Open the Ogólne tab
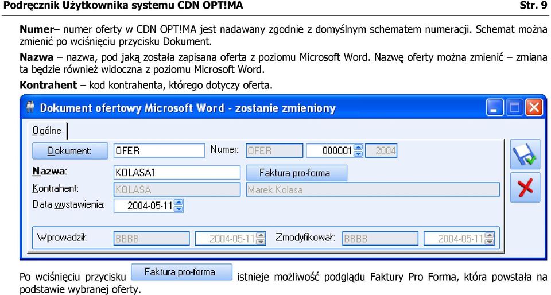 point(47,131)
